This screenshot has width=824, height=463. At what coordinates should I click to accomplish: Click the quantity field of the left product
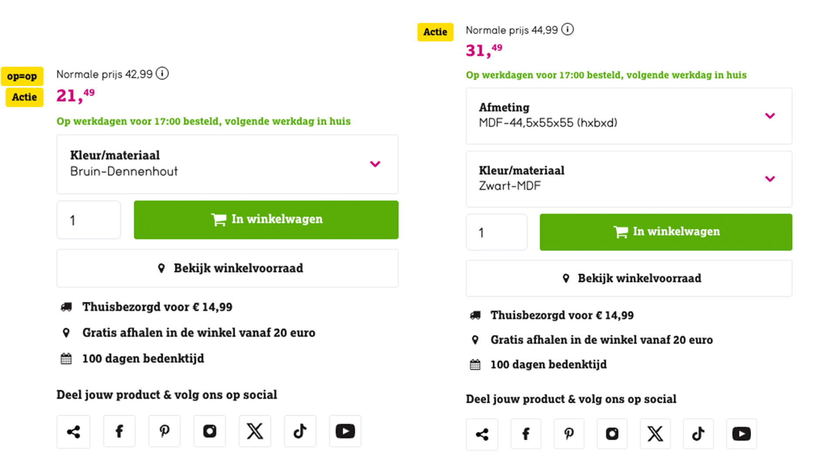pos(89,220)
